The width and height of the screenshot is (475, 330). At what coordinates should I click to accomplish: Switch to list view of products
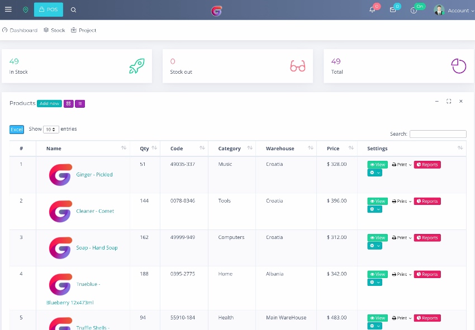[x=80, y=103]
